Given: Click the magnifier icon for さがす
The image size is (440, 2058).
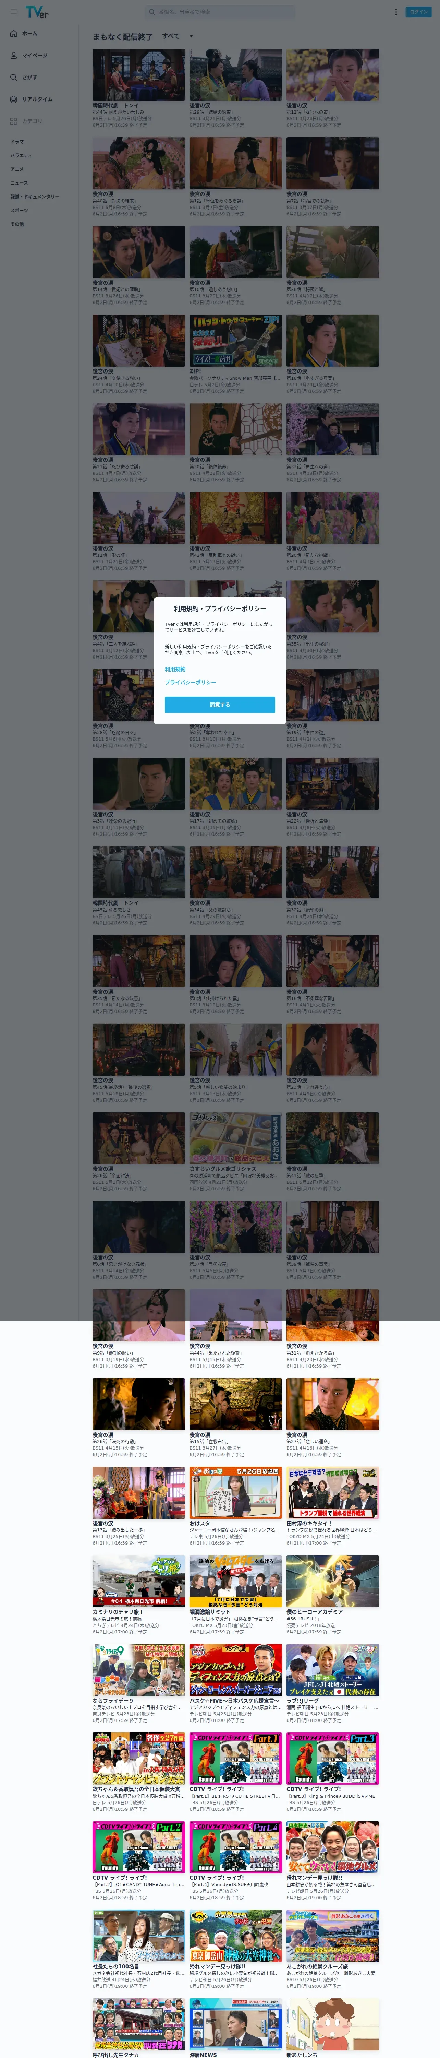Looking at the screenshot, I should coord(14,78).
